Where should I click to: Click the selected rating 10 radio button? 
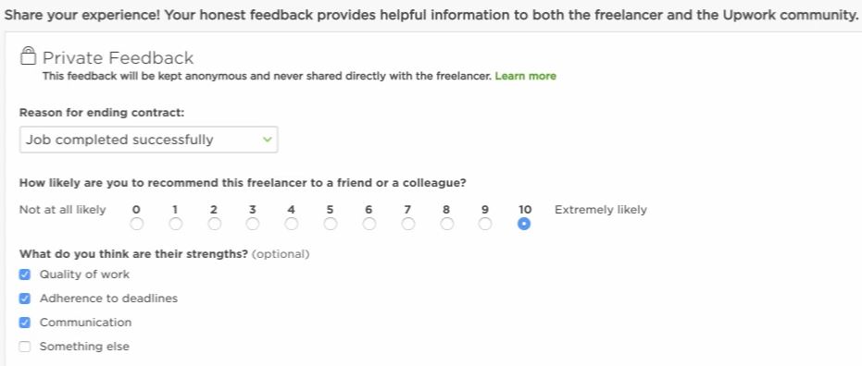point(524,224)
